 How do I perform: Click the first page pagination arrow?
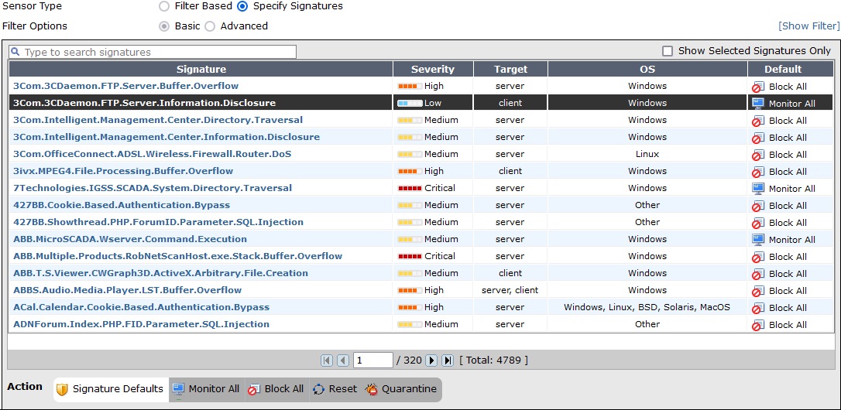pyautogui.click(x=327, y=360)
